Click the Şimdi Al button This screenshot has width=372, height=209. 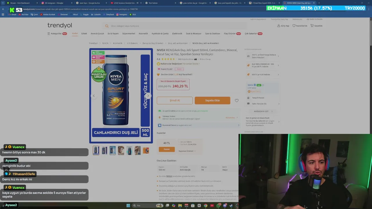pos(175,100)
